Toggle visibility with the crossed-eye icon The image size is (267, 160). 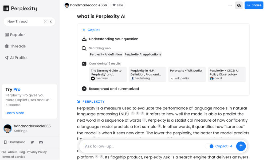coord(239,5)
